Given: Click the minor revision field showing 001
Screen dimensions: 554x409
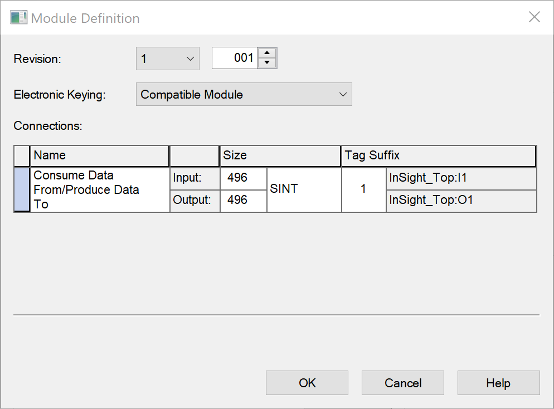Looking at the screenshot, I should coord(235,58).
